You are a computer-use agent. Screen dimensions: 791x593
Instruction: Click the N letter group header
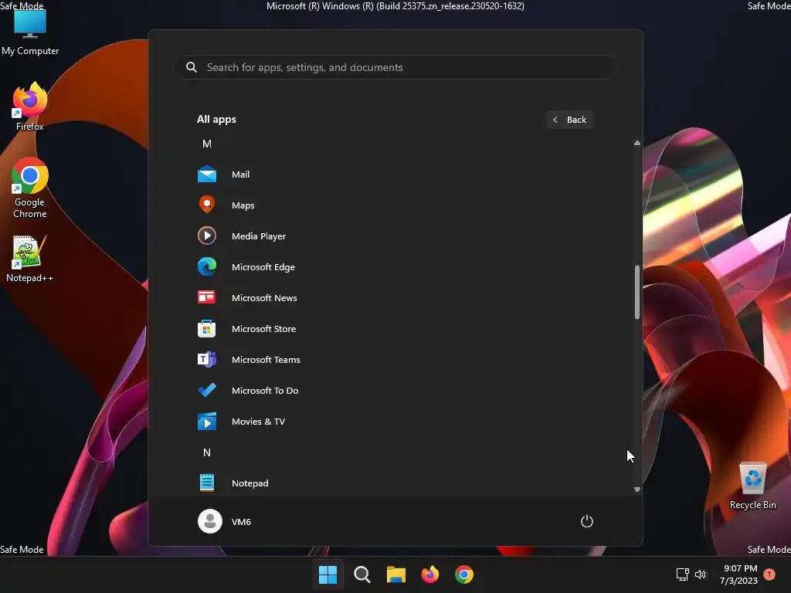pos(207,452)
